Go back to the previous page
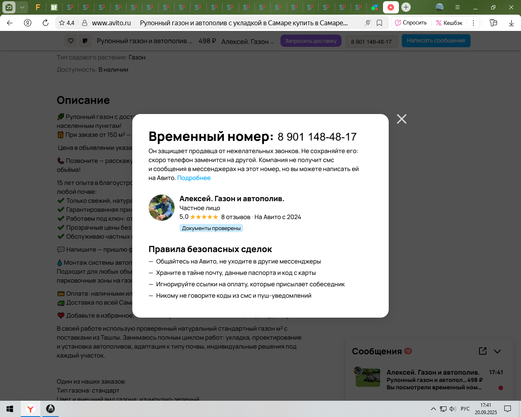This screenshot has width=521, height=417. pyautogui.click(x=10, y=23)
